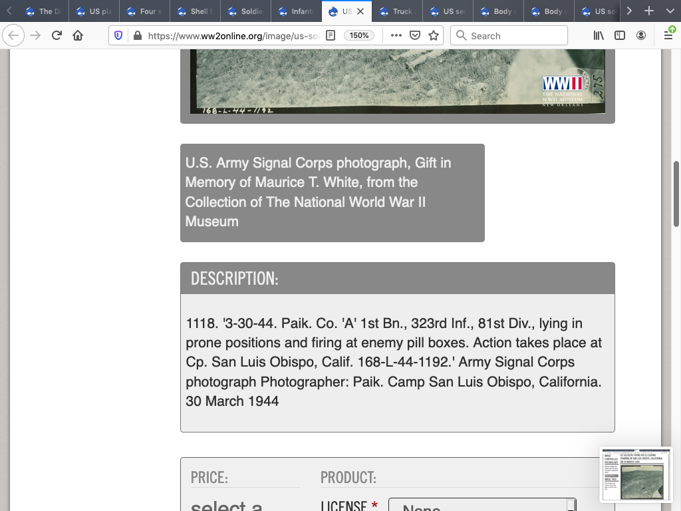The width and height of the screenshot is (681, 511).
Task: Open the page actions three-dots menu
Action: [x=396, y=35]
